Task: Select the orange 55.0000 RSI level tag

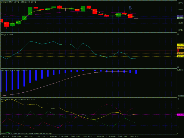Action: click(180, 48)
